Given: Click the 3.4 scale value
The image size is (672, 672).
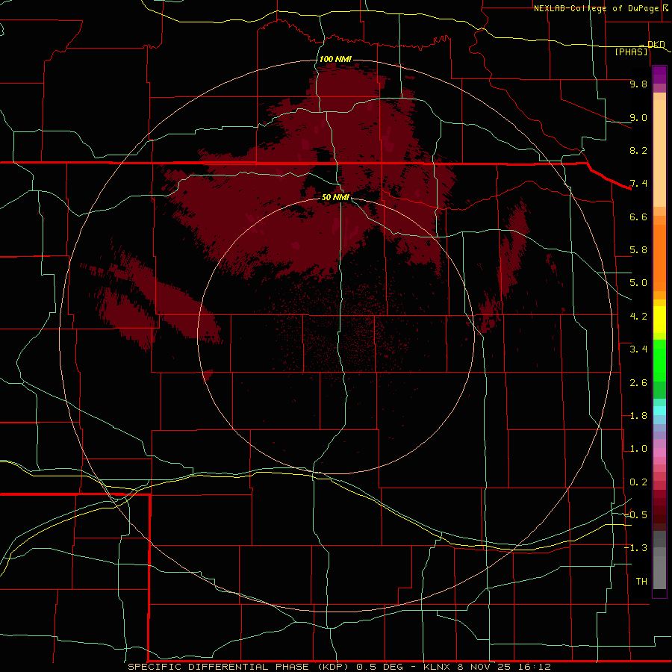Looking at the screenshot, I should [638, 349].
